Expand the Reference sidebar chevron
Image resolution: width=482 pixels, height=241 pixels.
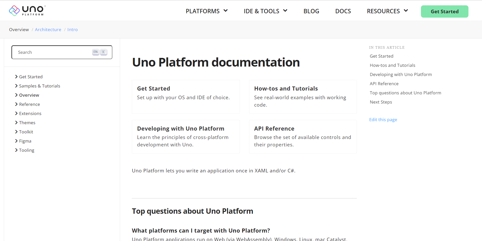click(16, 104)
